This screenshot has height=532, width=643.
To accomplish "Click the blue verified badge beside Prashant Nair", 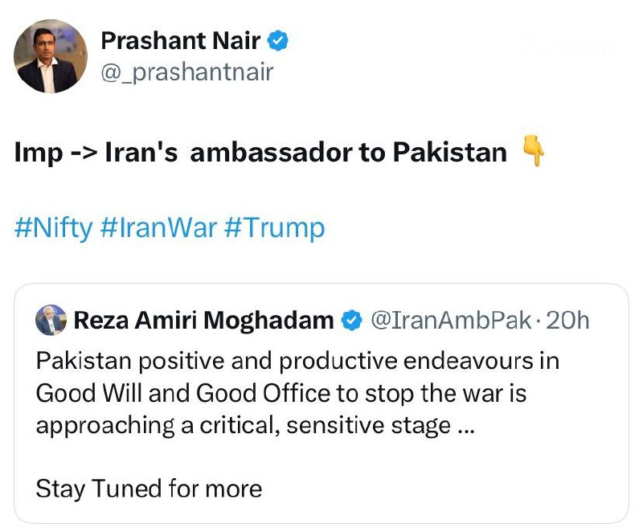I will click(277, 40).
